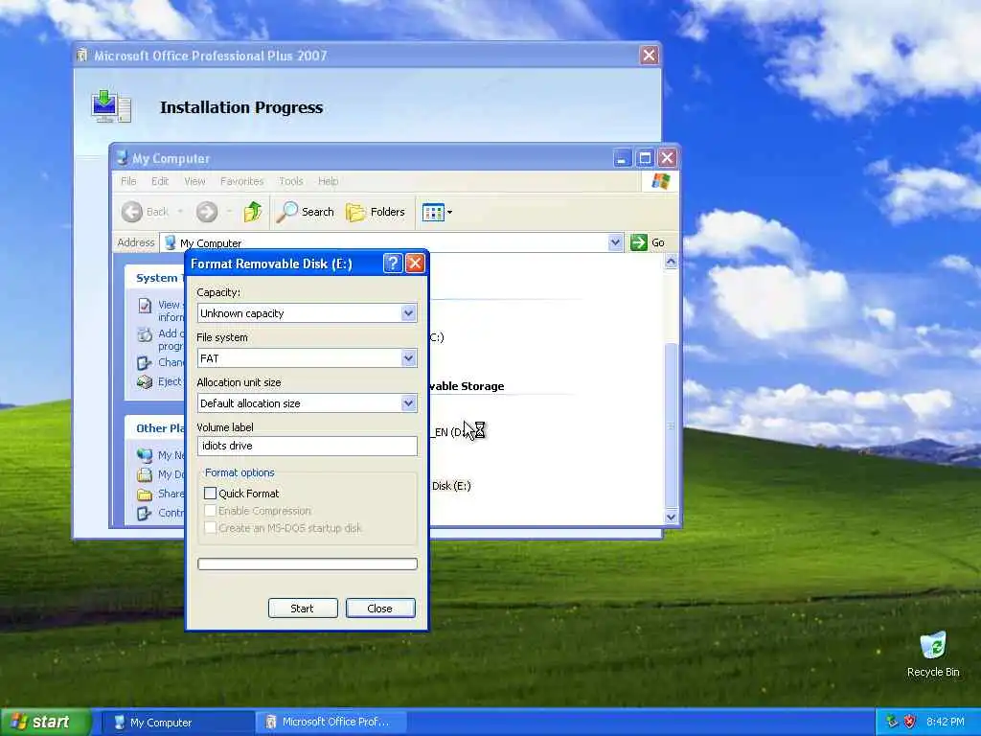The width and height of the screenshot is (981, 736).
Task: Click the My Computer title bar icon
Action: 122,158
